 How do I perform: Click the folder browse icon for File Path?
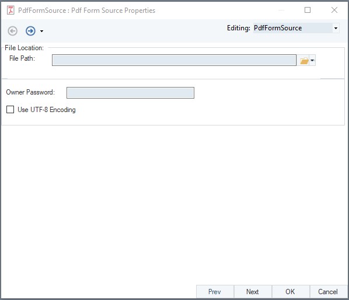click(x=304, y=60)
